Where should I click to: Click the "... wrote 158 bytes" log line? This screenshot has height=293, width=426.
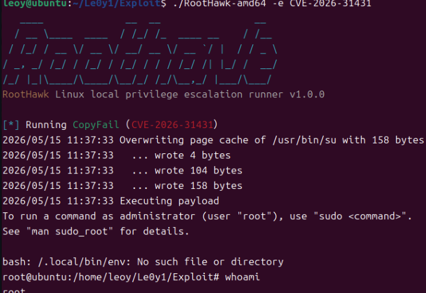pyautogui.click(x=123, y=185)
